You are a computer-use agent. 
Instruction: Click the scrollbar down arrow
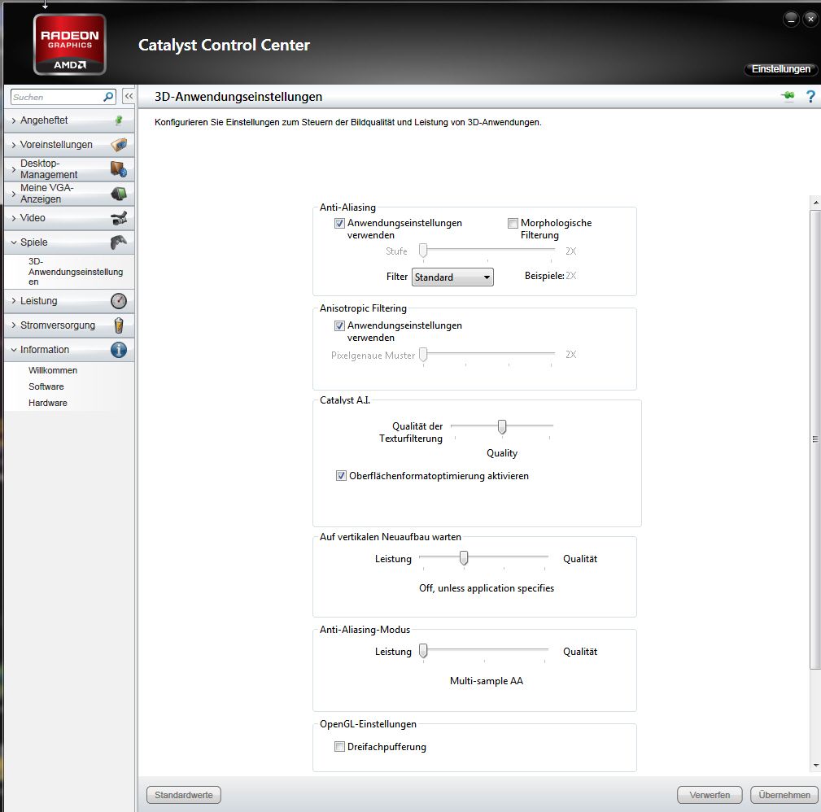pyautogui.click(x=815, y=766)
